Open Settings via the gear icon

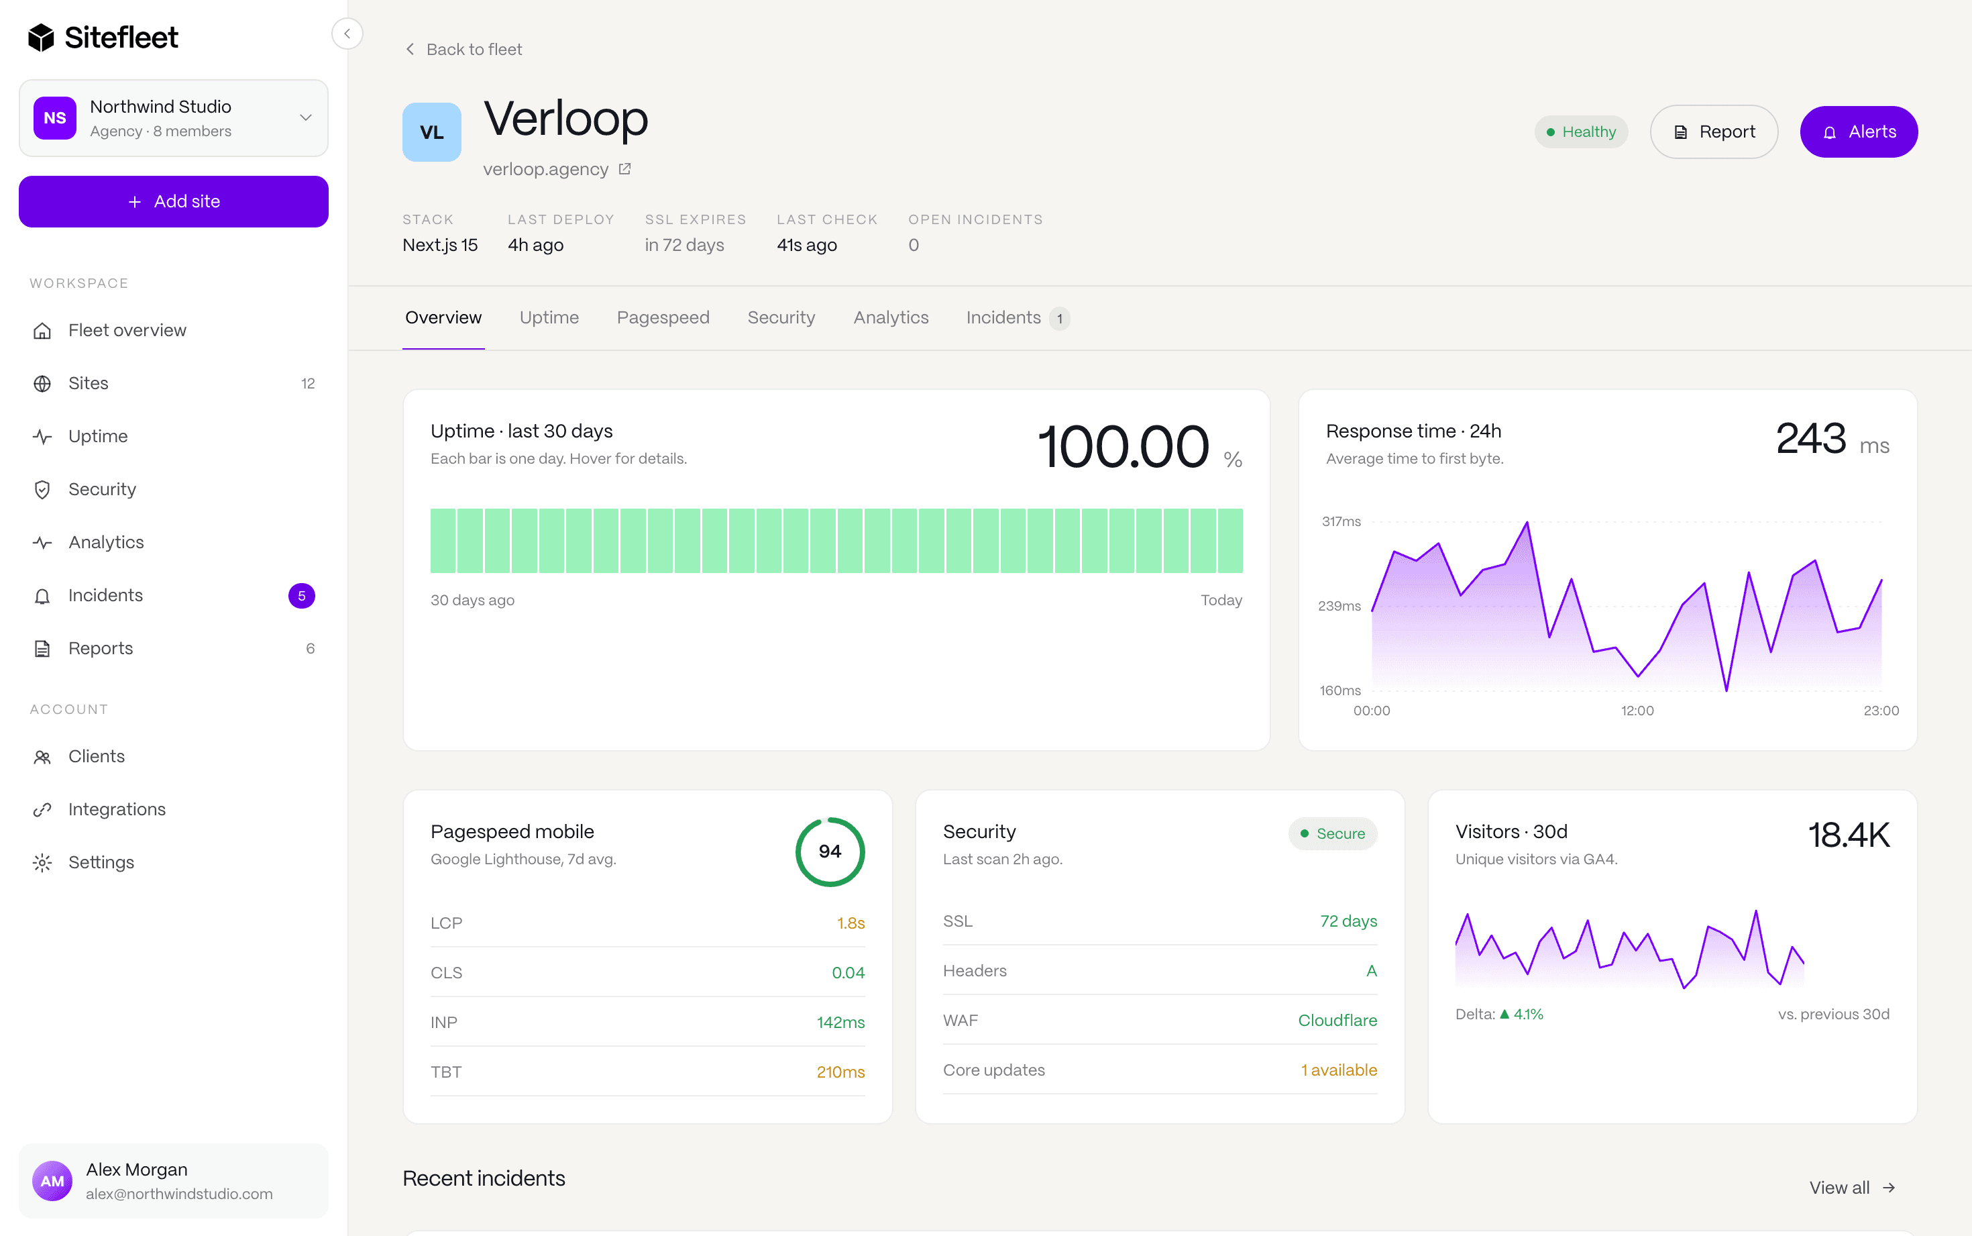44,862
